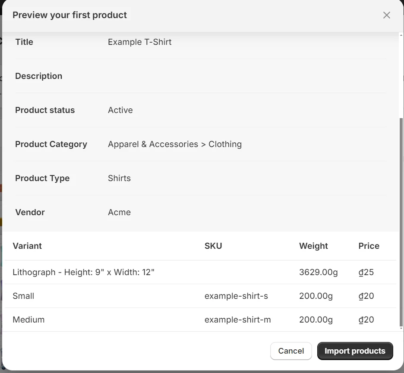The width and height of the screenshot is (404, 373).
Task: Click the Shirts product type value
Action: [119, 178]
